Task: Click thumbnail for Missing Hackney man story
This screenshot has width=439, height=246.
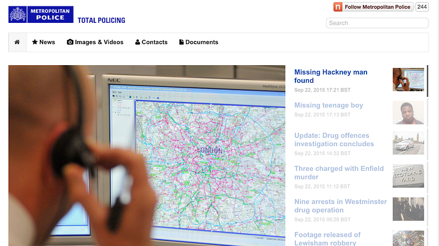Action: tap(408, 80)
